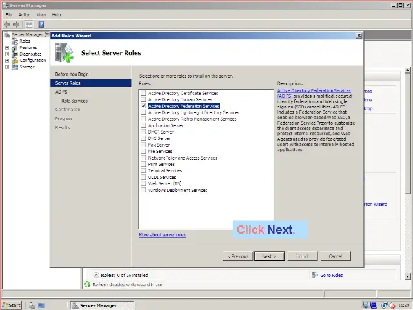Click the network tray icon
413x310 pixels.
pyautogui.click(x=385, y=305)
